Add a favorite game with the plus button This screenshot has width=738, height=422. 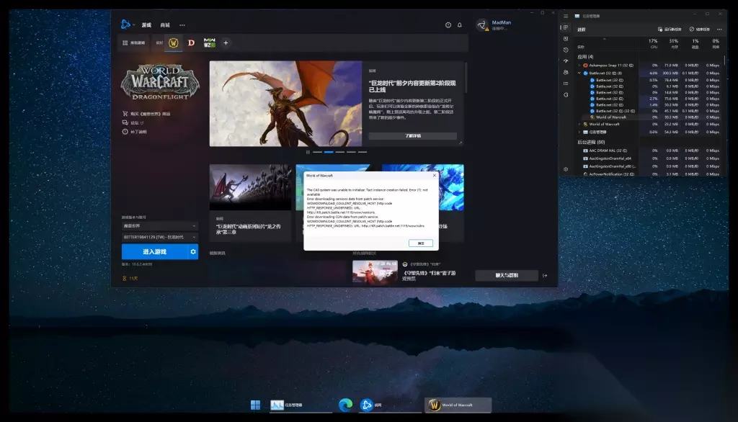coord(226,43)
